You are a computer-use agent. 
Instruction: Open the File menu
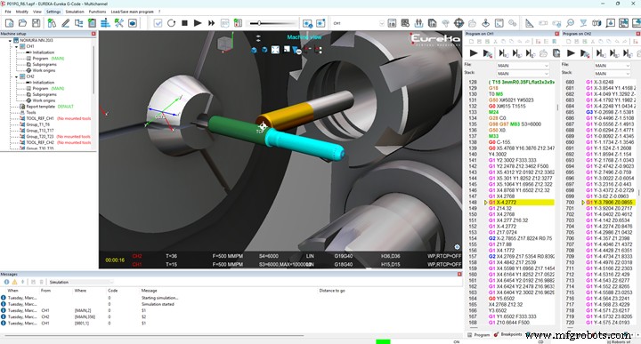click(8, 12)
